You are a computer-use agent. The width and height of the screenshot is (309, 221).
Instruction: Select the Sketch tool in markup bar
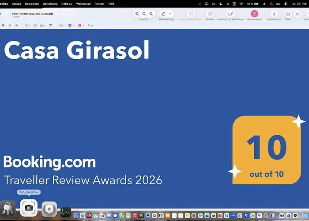10,25
